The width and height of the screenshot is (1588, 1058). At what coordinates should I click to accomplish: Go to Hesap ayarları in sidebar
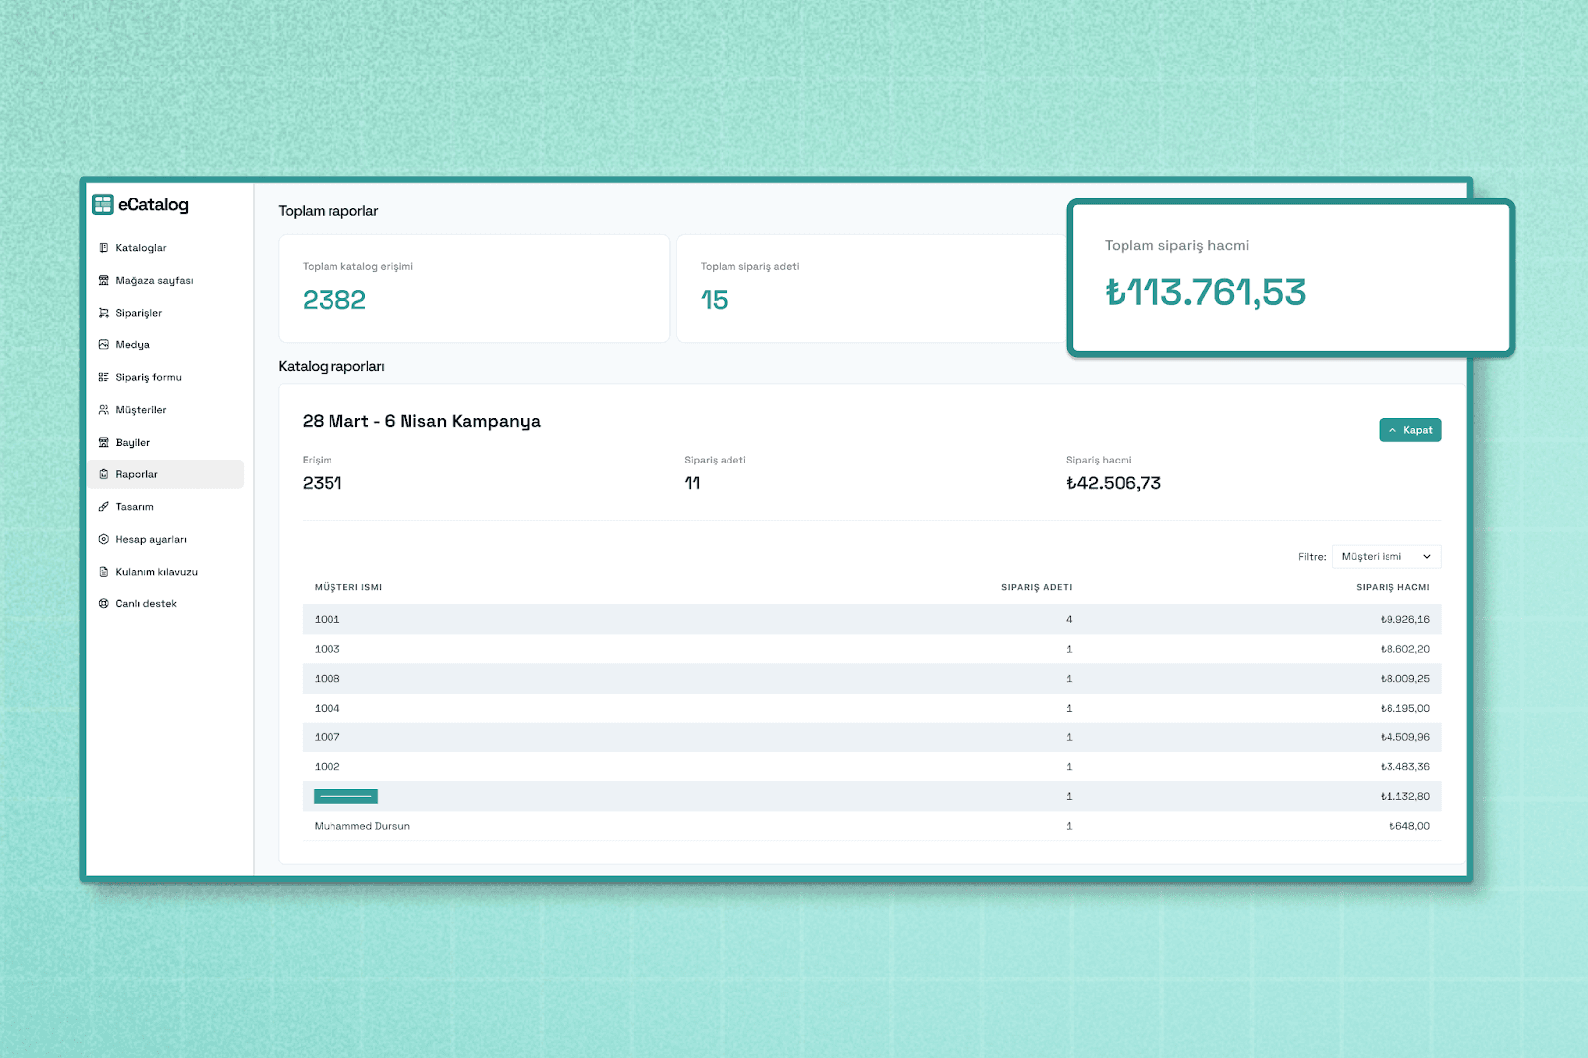[150, 540]
